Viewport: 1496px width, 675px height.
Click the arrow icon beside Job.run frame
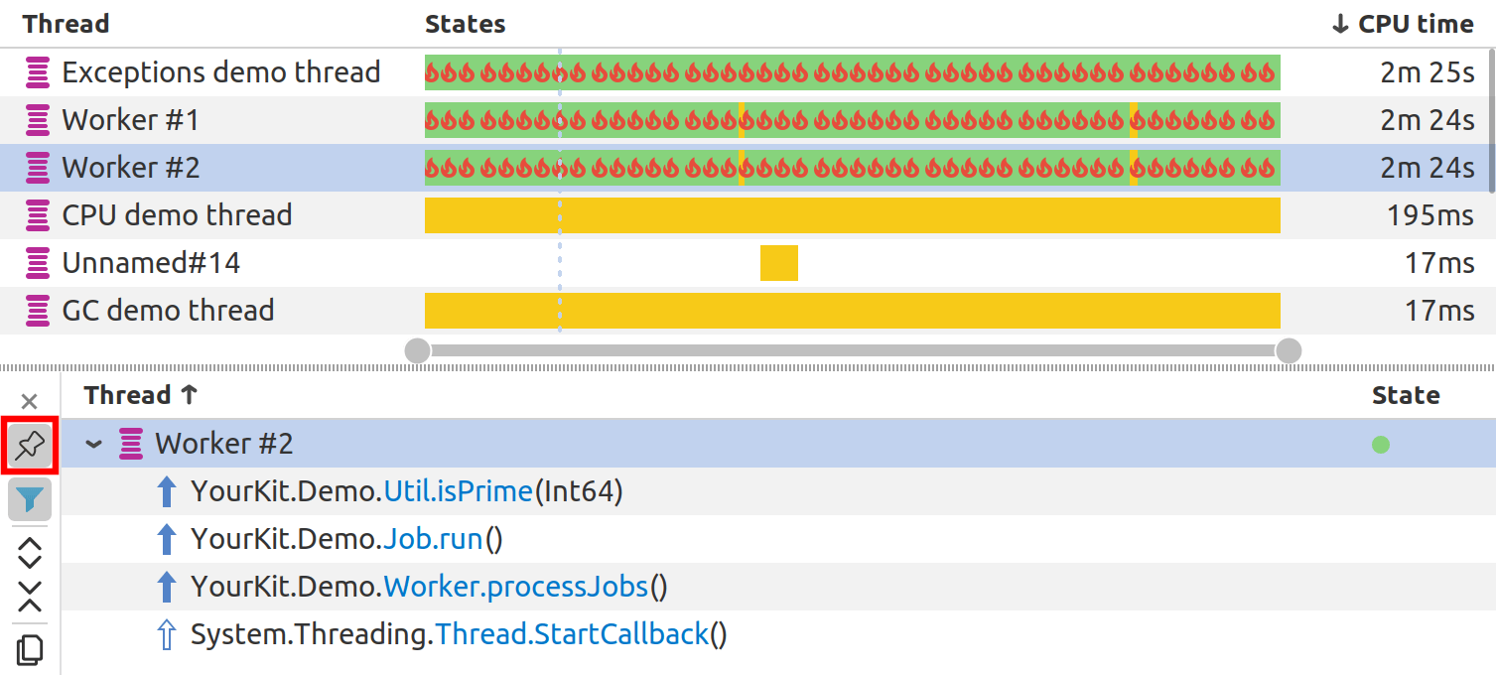click(167, 539)
